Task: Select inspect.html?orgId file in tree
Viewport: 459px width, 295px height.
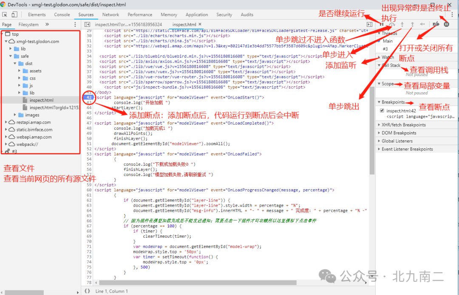Action: (x=55, y=108)
